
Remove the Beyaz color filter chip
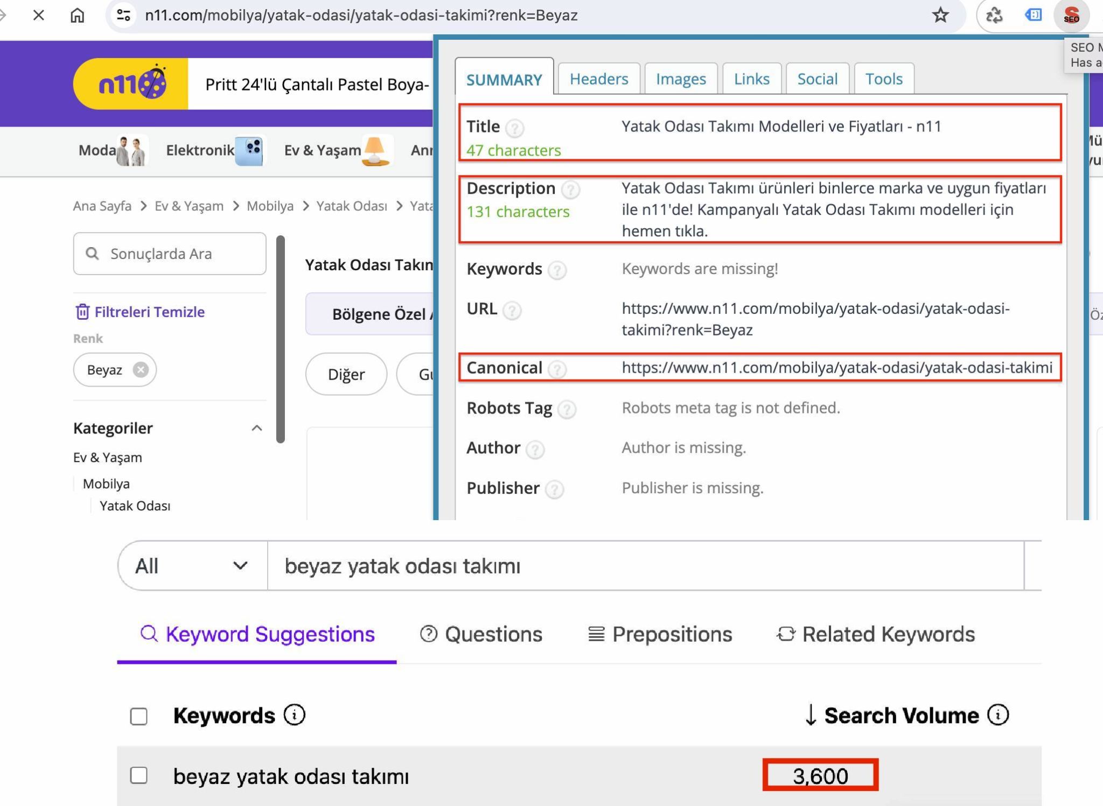click(141, 370)
